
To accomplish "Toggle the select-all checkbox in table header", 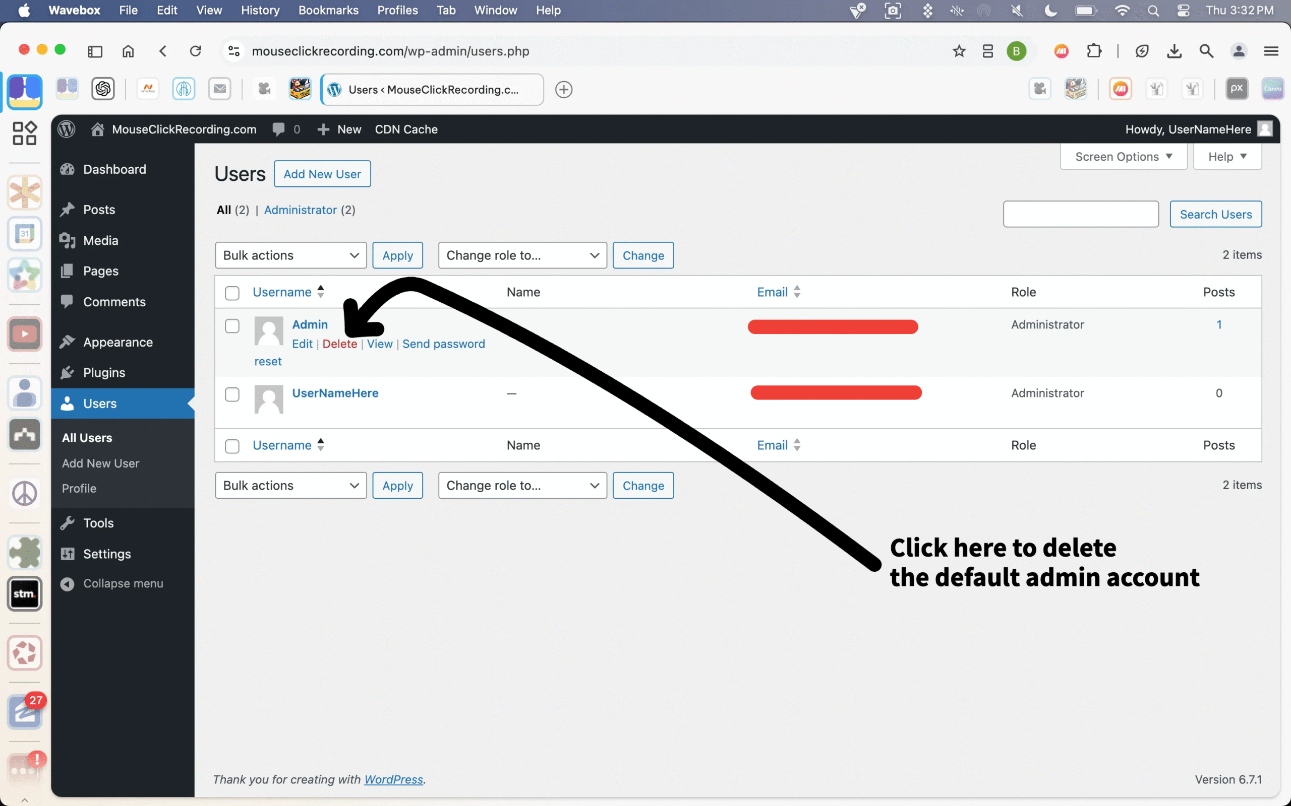I will click(232, 293).
